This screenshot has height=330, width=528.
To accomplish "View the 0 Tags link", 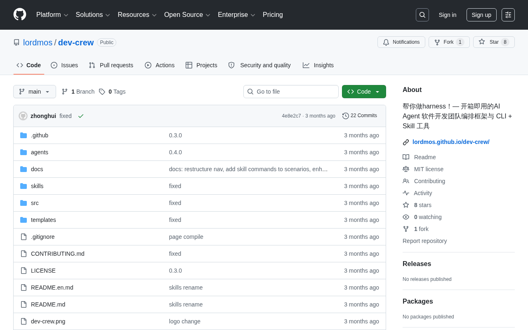I will click(x=112, y=92).
